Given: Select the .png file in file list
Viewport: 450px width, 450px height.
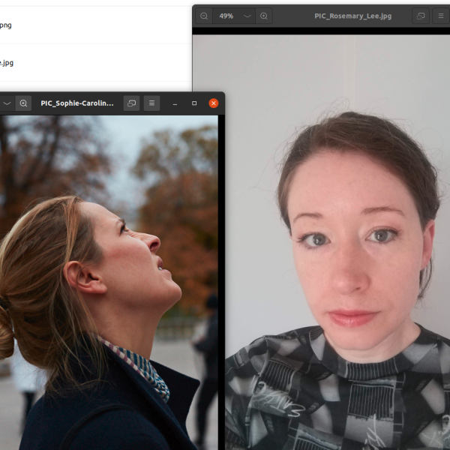Looking at the screenshot, I should click(6, 25).
